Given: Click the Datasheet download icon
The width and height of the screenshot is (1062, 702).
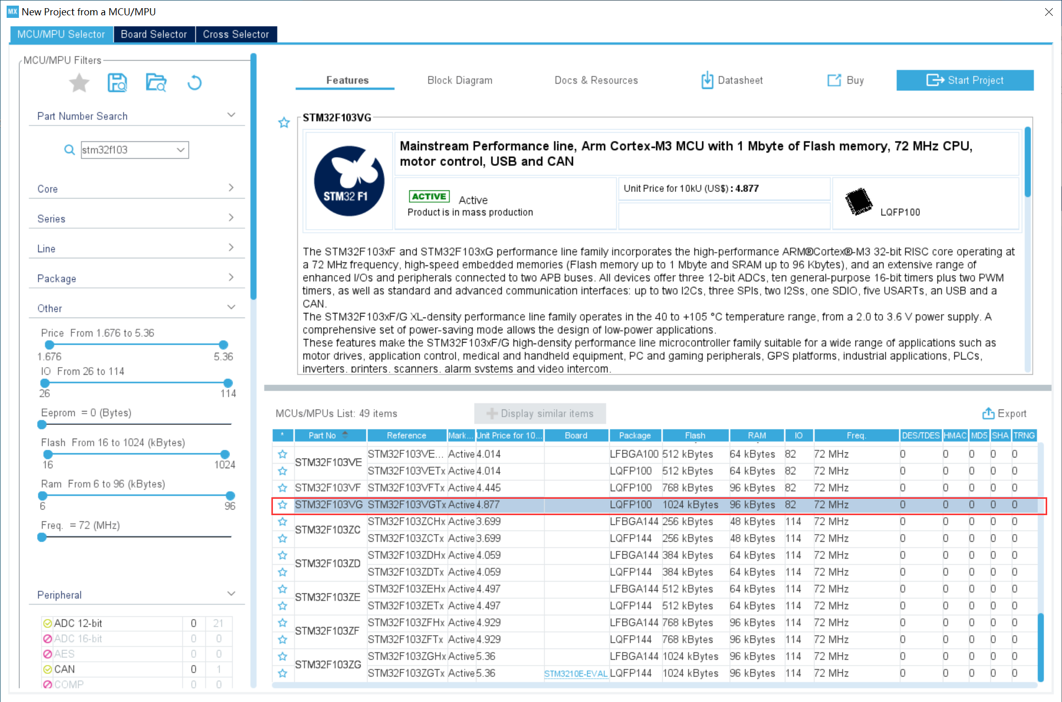Looking at the screenshot, I should [707, 80].
